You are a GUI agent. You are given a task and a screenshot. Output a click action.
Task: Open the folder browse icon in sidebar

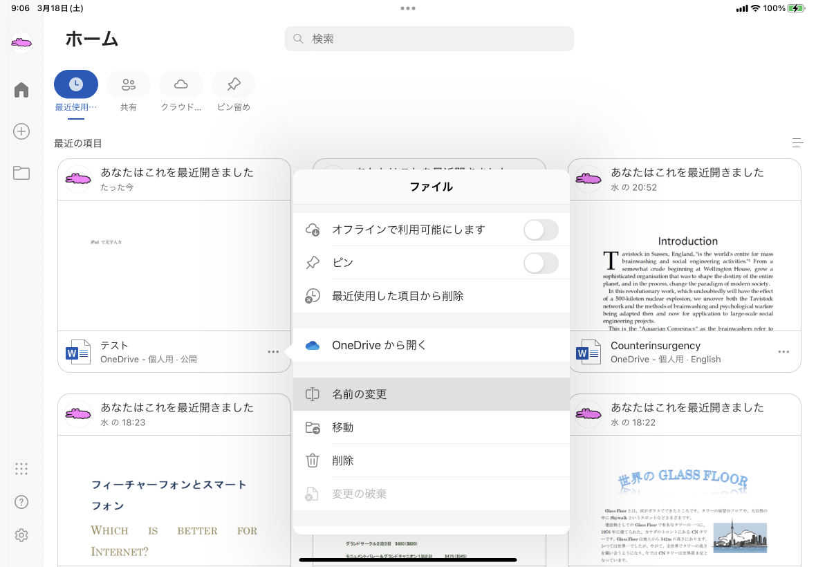[x=21, y=174]
